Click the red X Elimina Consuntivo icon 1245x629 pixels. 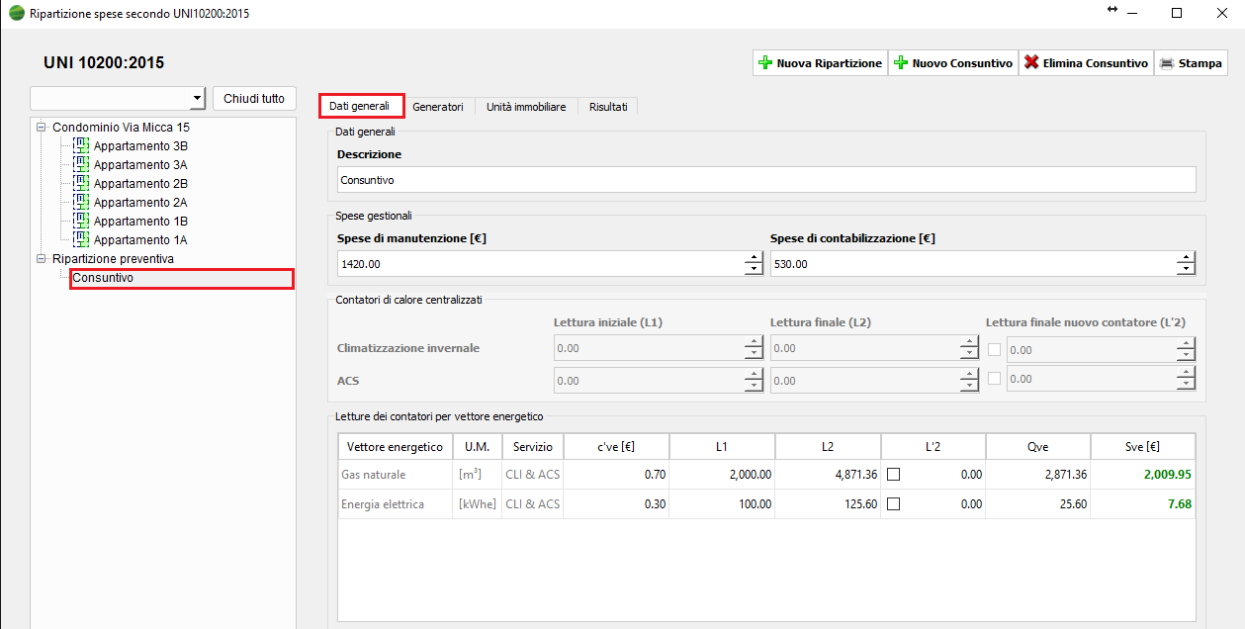tap(1031, 62)
